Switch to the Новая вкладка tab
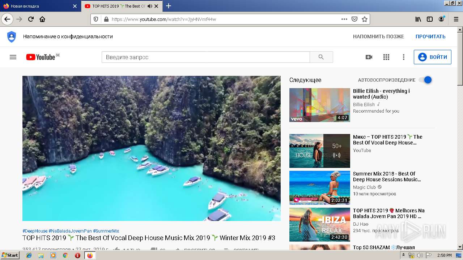Screen dimensions: 463x260 coord(40,6)
